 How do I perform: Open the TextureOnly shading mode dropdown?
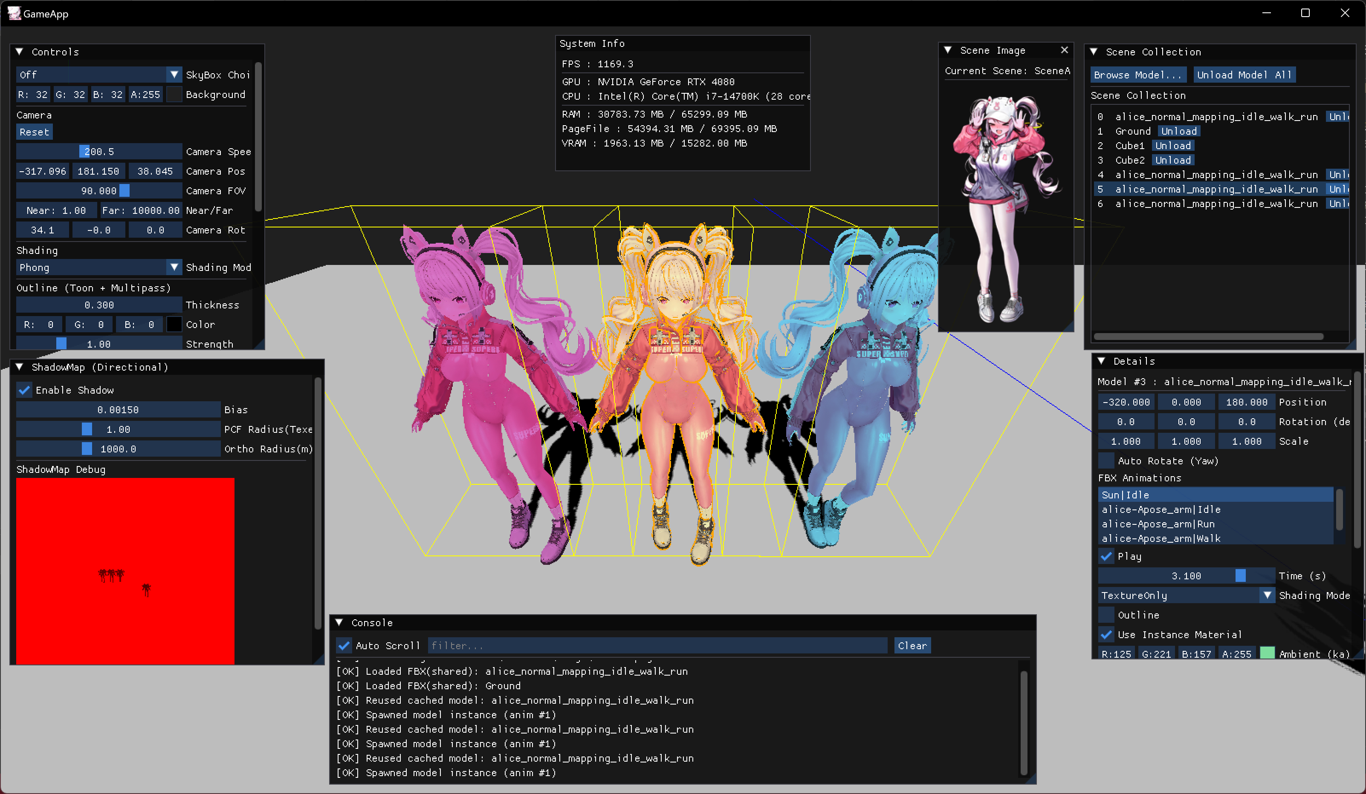point(1268,595)
